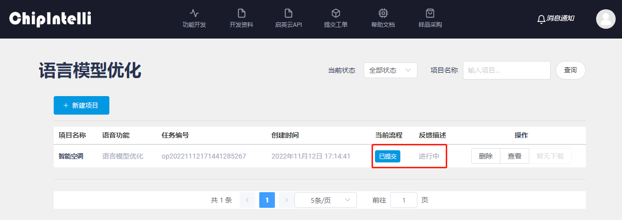Viewport: 622px width, 220px height.
Task: Click the ChipIntelli logo
Action: 50,19
